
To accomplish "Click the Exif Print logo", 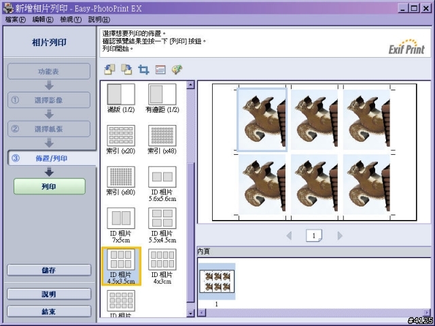I will click(406, 47).
